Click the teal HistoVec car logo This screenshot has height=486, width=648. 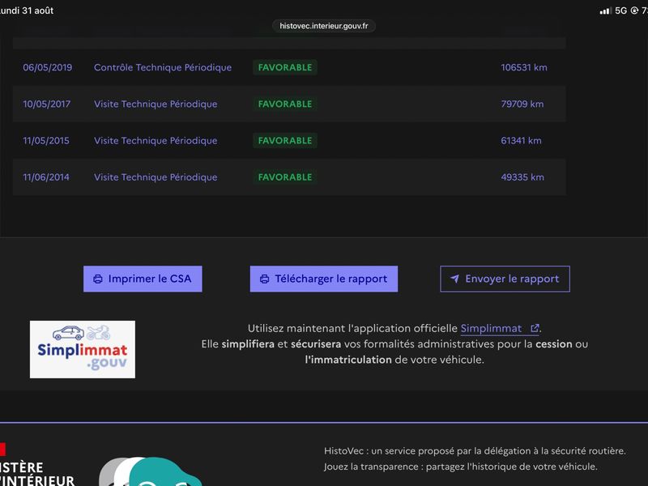[151, 471]
